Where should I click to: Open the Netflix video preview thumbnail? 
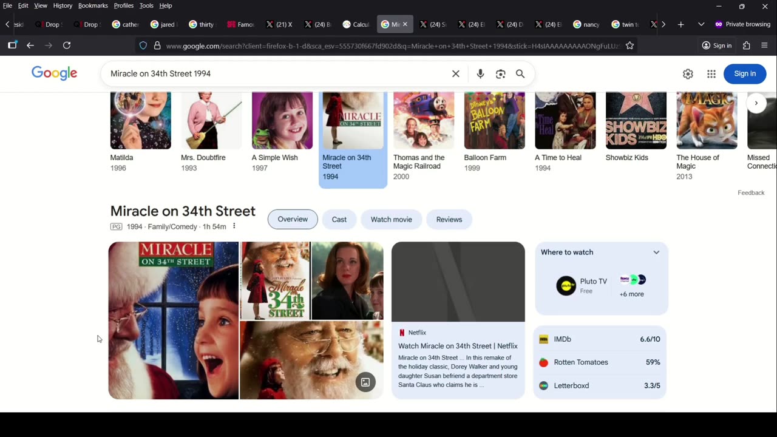pyautogui.click(x=458, y=282)
